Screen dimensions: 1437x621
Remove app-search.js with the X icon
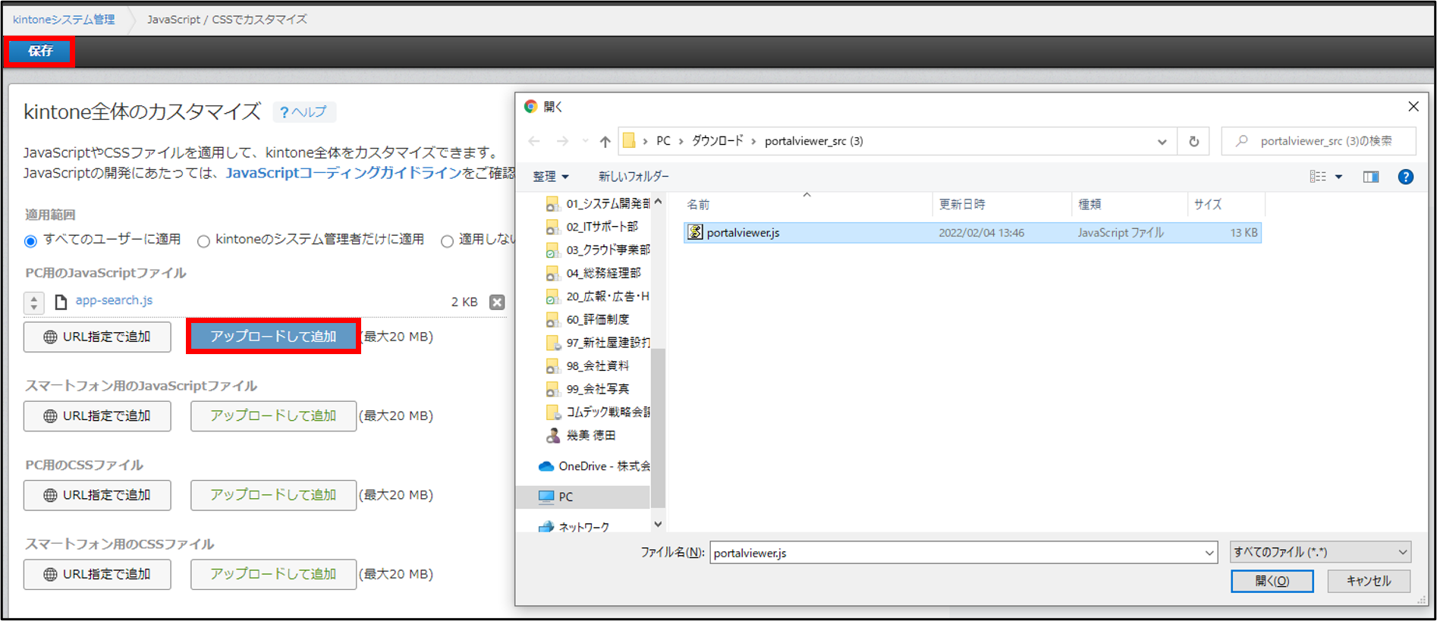click(x=497, y=302)
